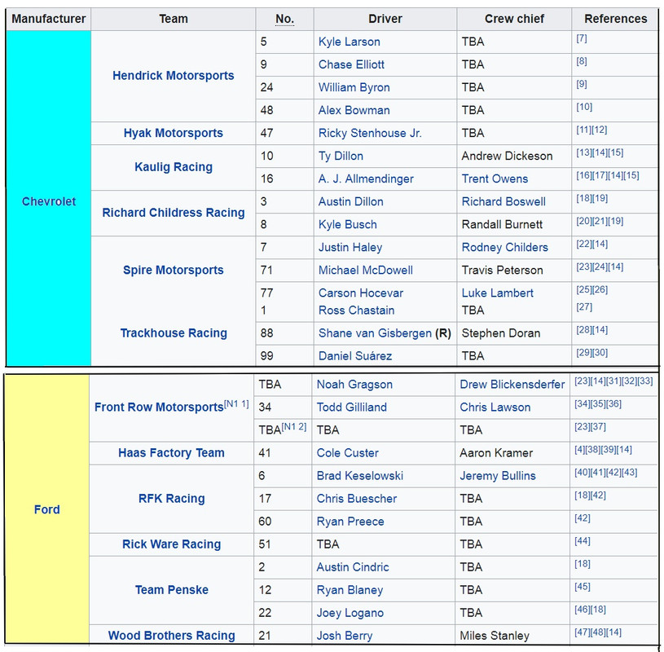The height and width of the screenshot is (652, 664).
Task: Open reference [11] for Ricky Stenhouse Jr.
Action: [584, 130]
